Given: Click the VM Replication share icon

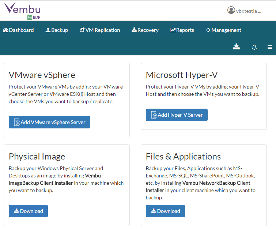Looking at the screenshot, I should (82, 30).
